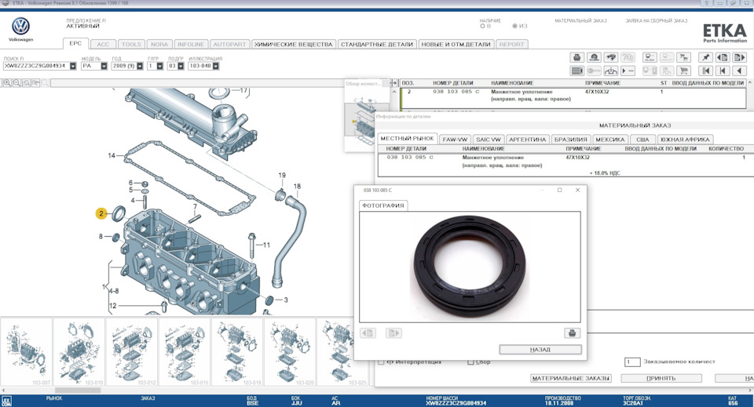Open the ИЛЛЮСТРАЦИЯ dropdown list

click(217, 66)
